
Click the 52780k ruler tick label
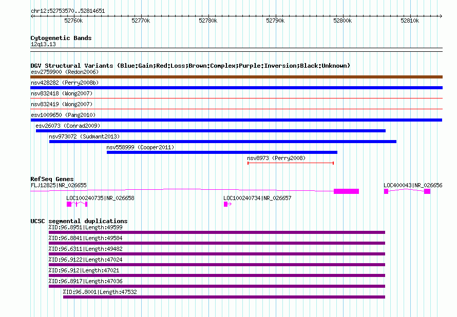coord(208,21)
